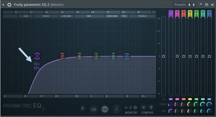Toggle the checkmark view option button
The image size is (216, 117).
[116, 109]
